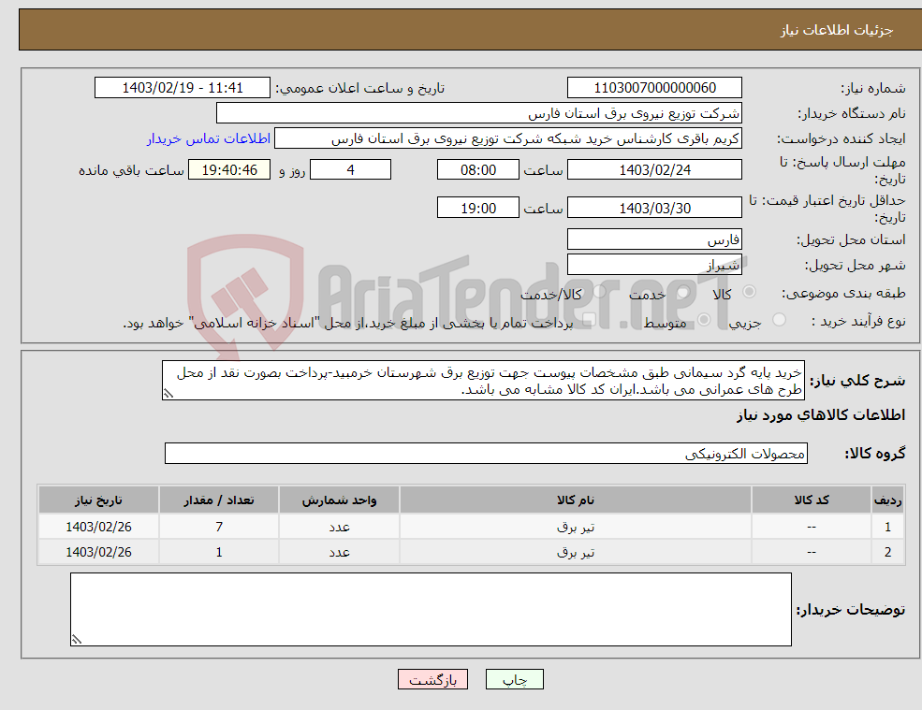The height and width of the screenshot is (710, 922).
Task: Click the تاریخ نیاز column header
Action: point(99,500)
